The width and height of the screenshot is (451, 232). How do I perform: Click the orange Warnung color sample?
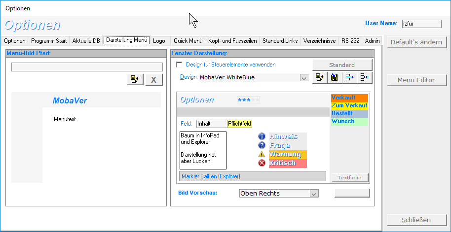coord(288,155)
